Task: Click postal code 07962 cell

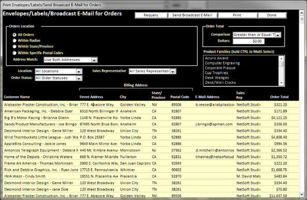Action: click(x=176, y=150)
